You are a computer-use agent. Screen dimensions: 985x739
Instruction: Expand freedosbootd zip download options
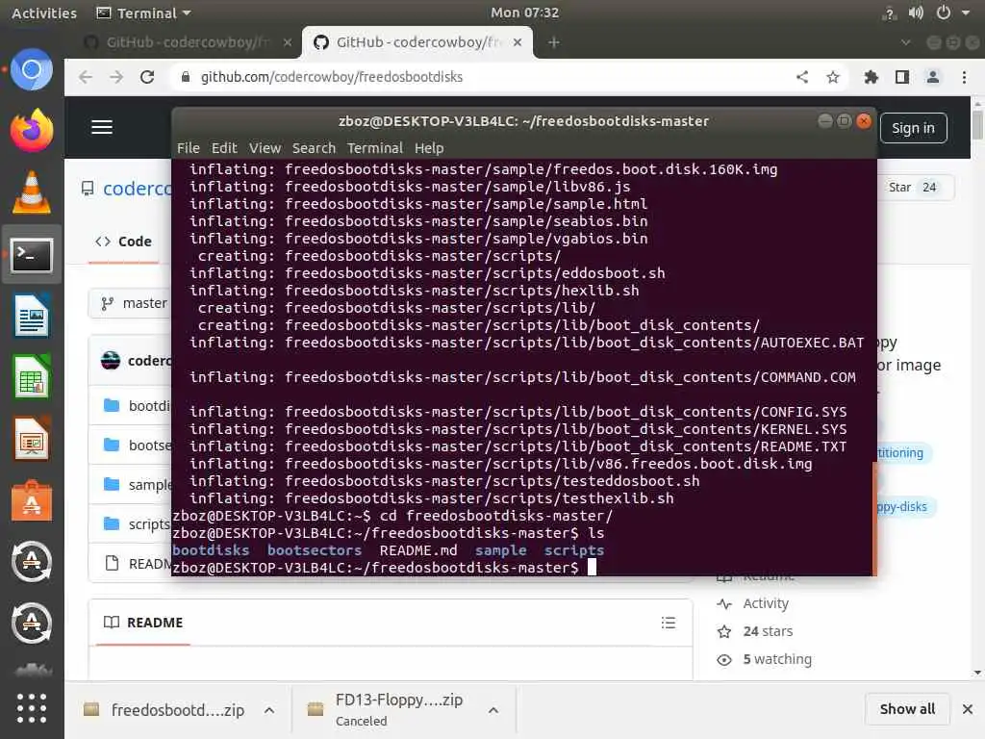point(269,710)
